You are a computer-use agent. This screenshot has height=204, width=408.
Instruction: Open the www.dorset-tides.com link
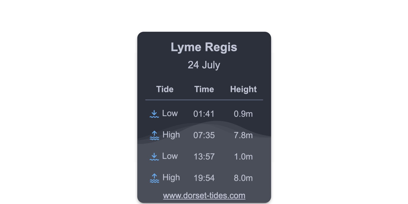(204, 196)
